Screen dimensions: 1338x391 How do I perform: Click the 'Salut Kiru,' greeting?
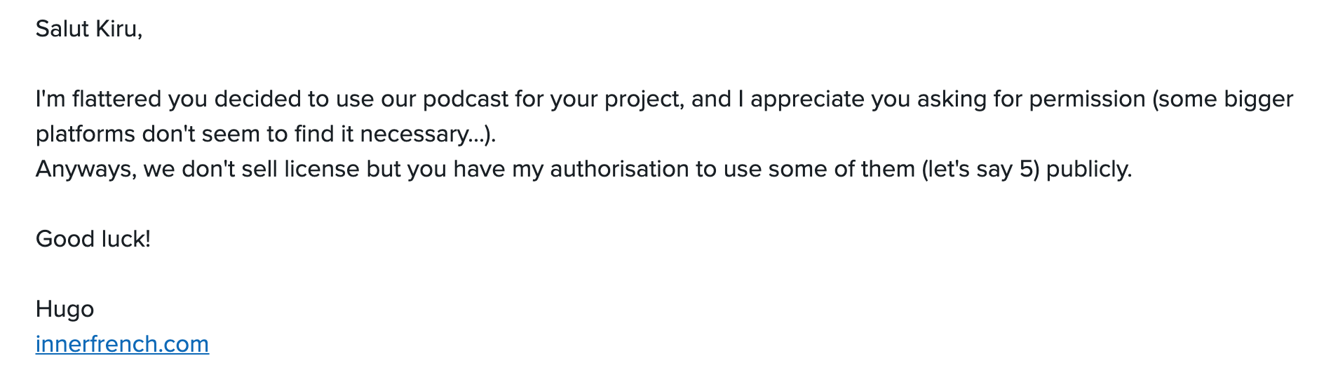[88, 29]
